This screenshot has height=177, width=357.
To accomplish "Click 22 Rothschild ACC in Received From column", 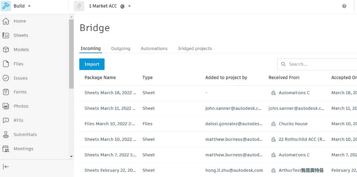I will point(302,139).
